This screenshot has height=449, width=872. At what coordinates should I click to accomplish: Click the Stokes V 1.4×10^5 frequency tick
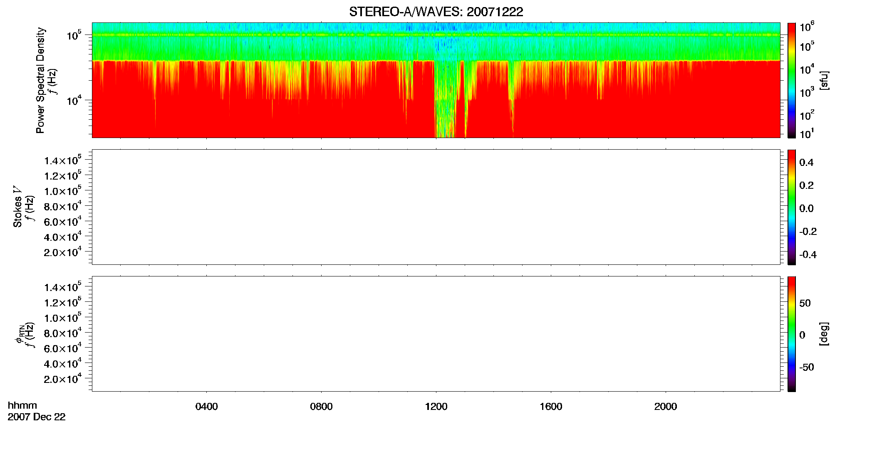point(63,160)
